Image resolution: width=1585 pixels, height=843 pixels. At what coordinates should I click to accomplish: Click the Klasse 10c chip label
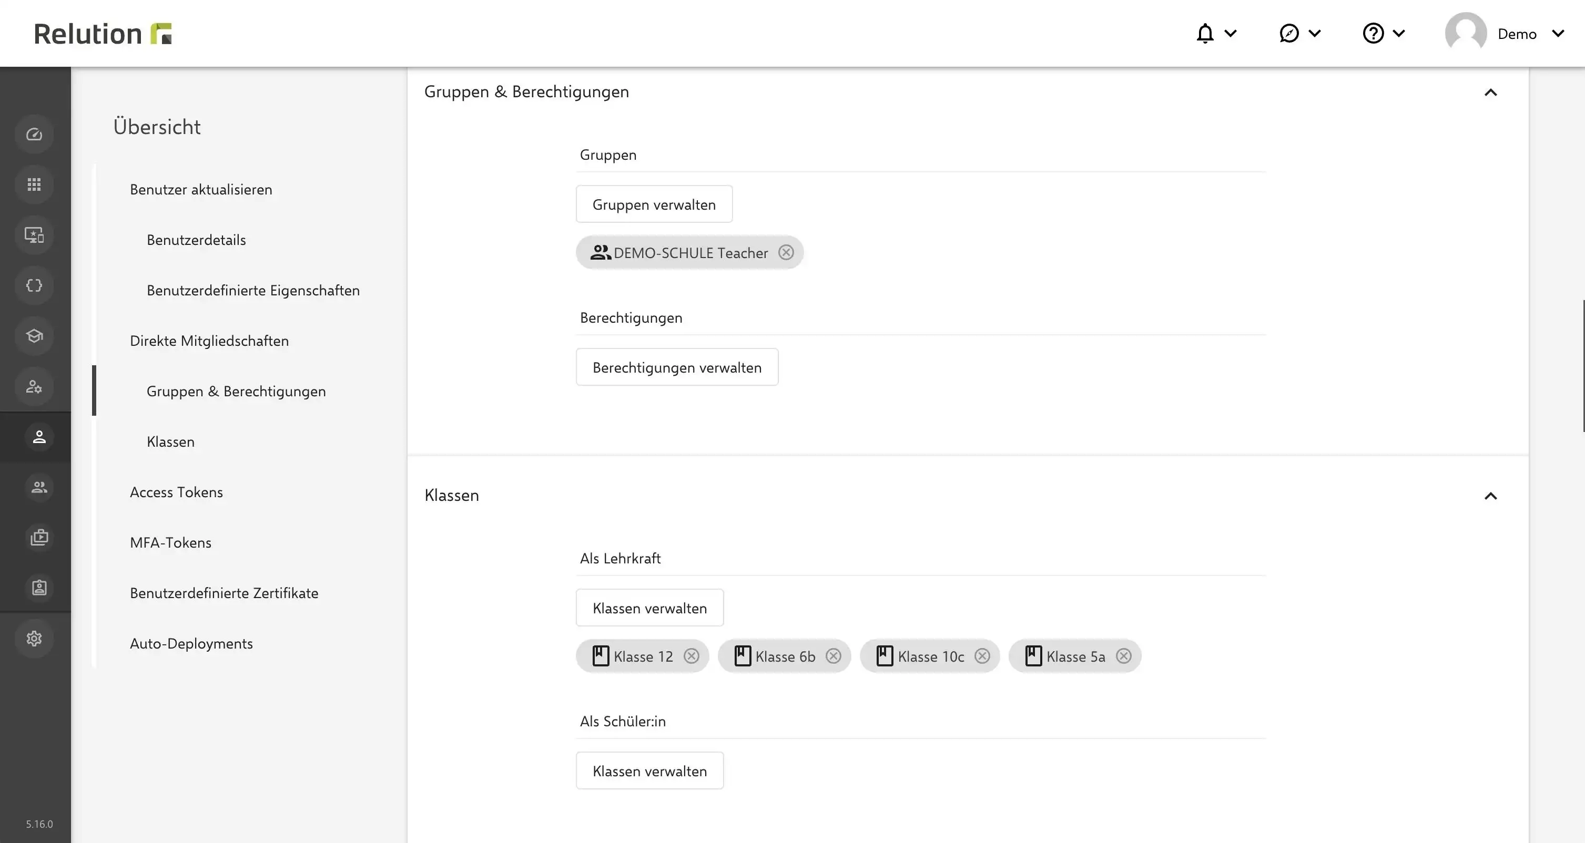931,657
